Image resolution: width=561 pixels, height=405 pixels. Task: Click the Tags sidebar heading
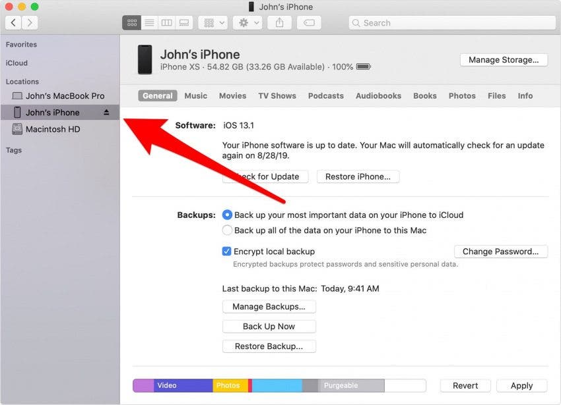[14, 150]
